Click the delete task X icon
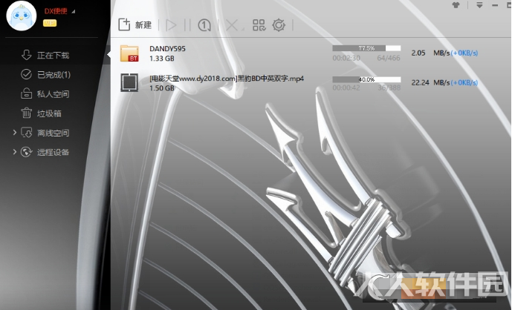 232,25
